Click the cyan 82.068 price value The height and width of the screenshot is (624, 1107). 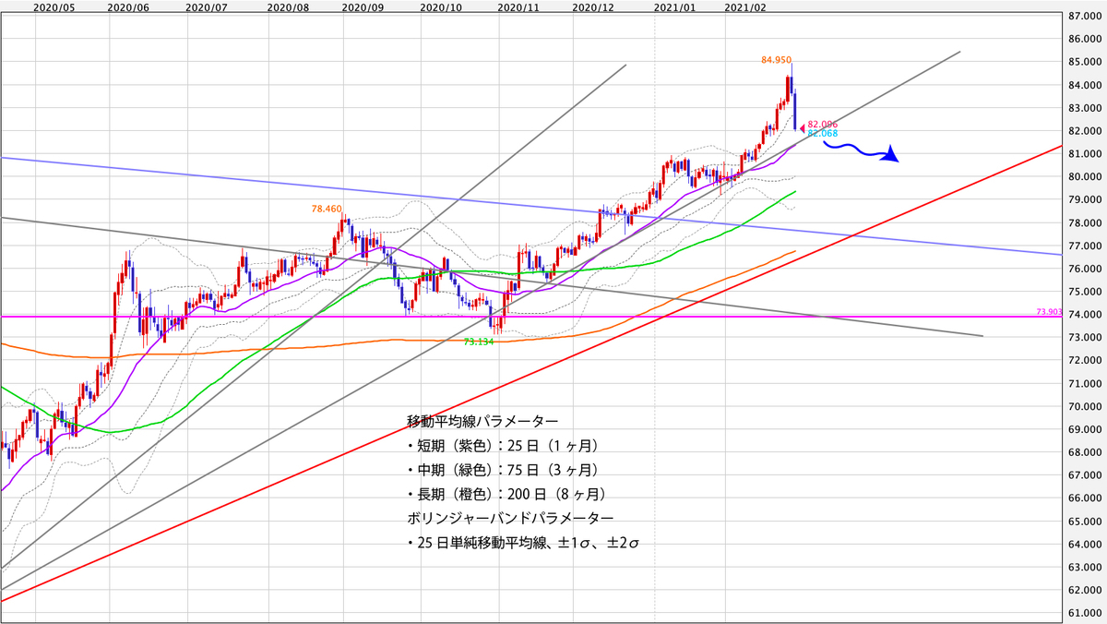[x=823, y=133]
